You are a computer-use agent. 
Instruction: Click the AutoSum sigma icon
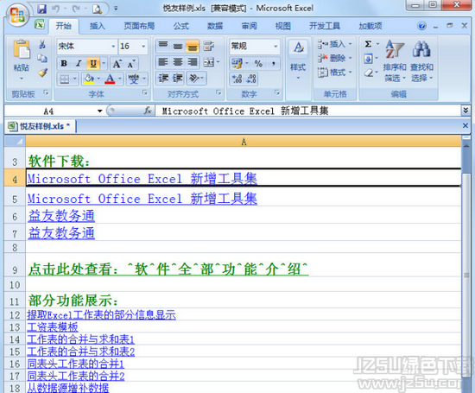click(x=368, y=44)
